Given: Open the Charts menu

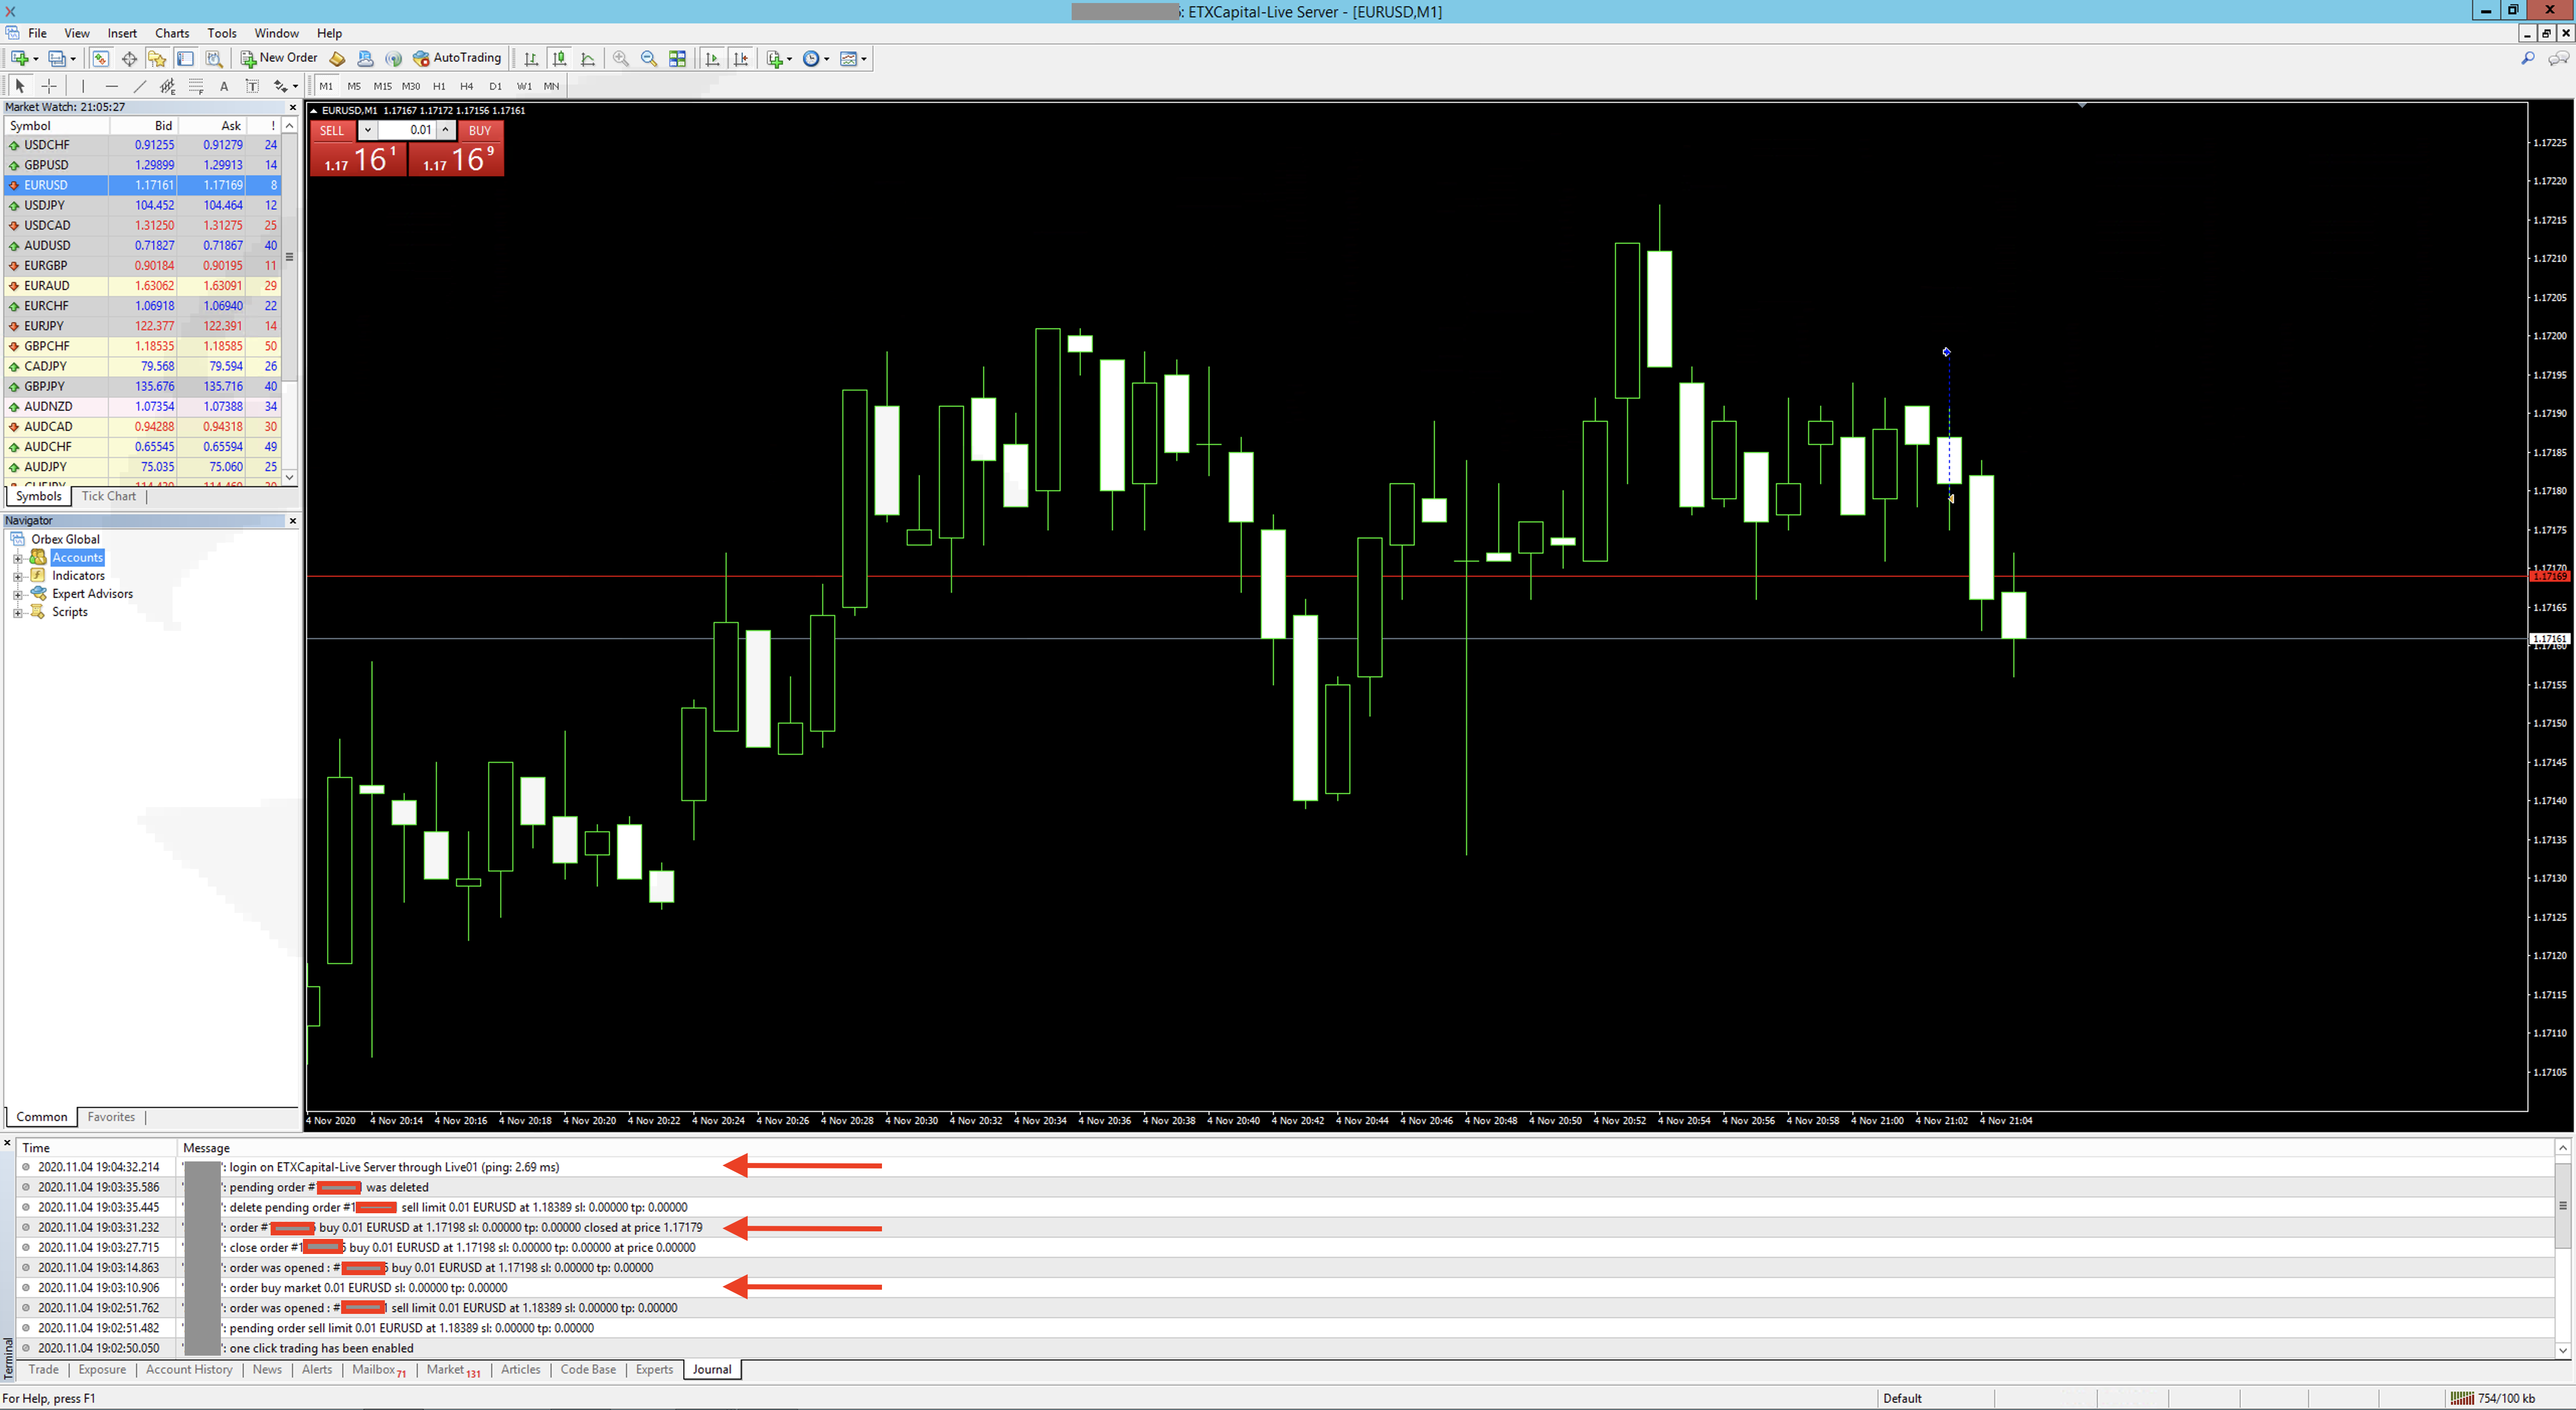Looking at the screenshot, I should coord(171,33).
